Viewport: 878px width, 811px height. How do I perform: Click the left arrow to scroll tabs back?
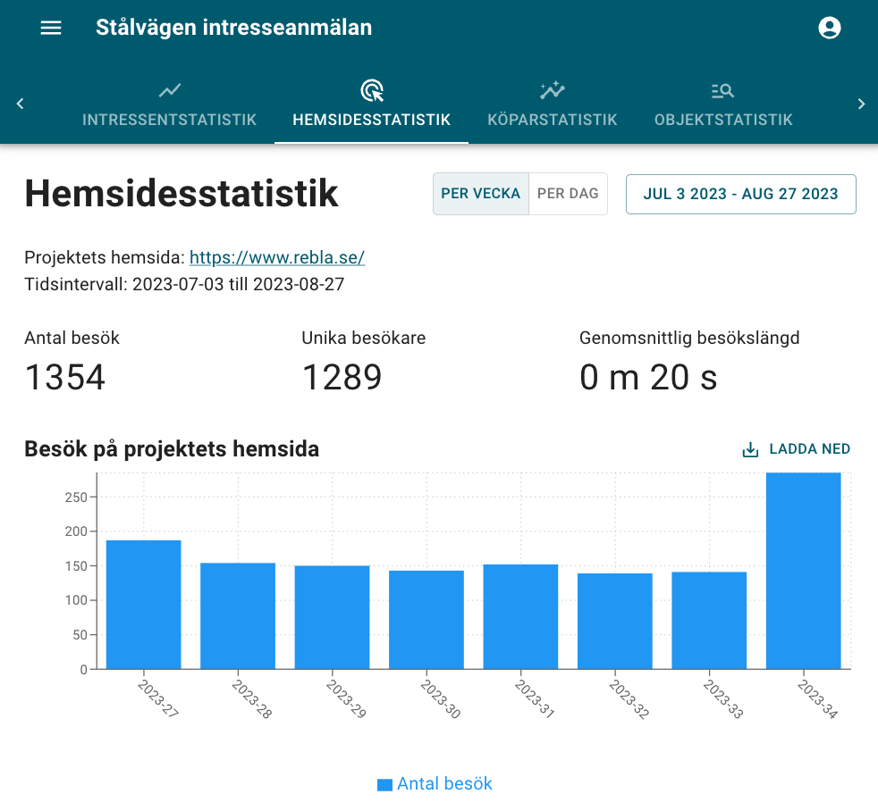point(19,103)
